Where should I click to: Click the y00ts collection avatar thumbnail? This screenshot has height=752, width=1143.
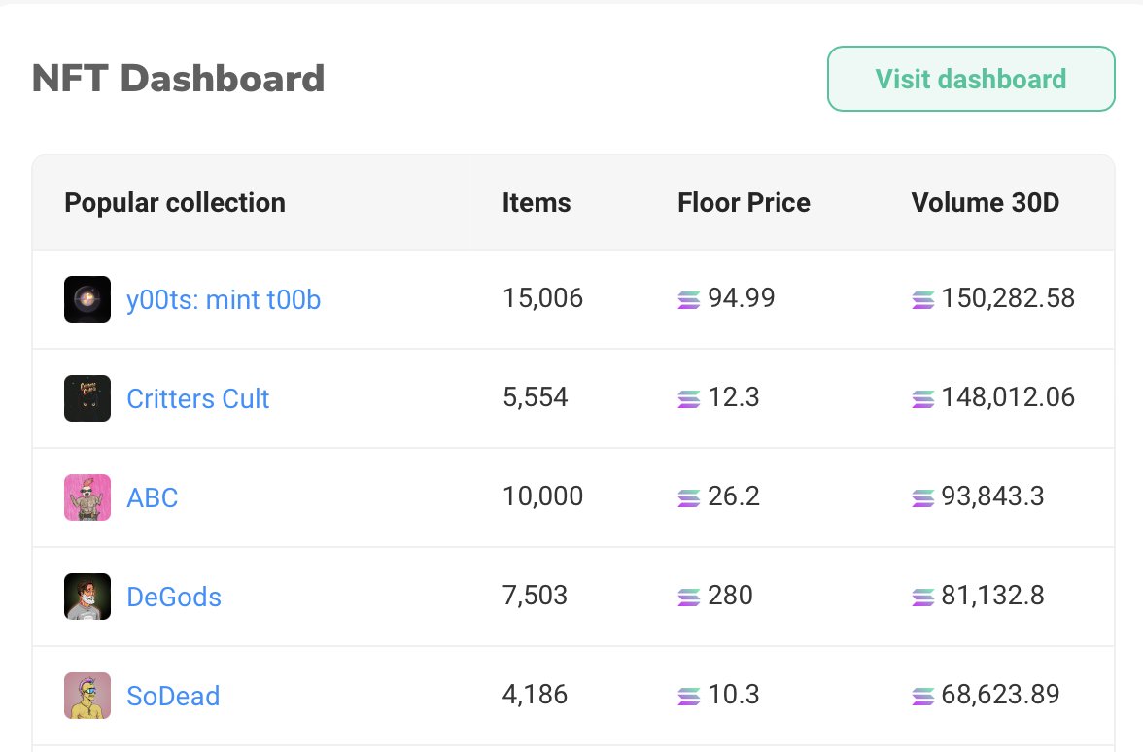(x=87, y=299)
